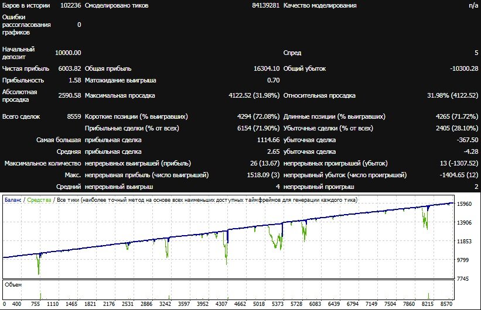Click the Баланс legend label on chart

(13, 200)
